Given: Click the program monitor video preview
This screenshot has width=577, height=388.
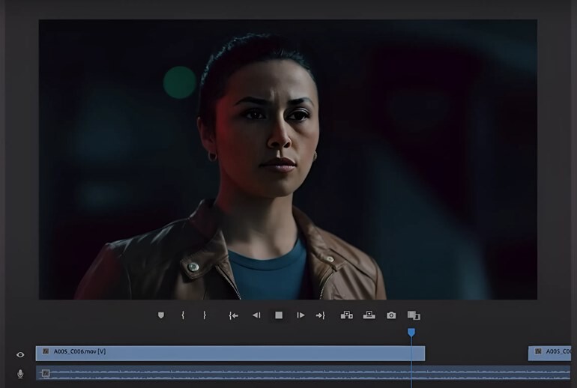Looking at the screenshot, I should coord(288,159).
